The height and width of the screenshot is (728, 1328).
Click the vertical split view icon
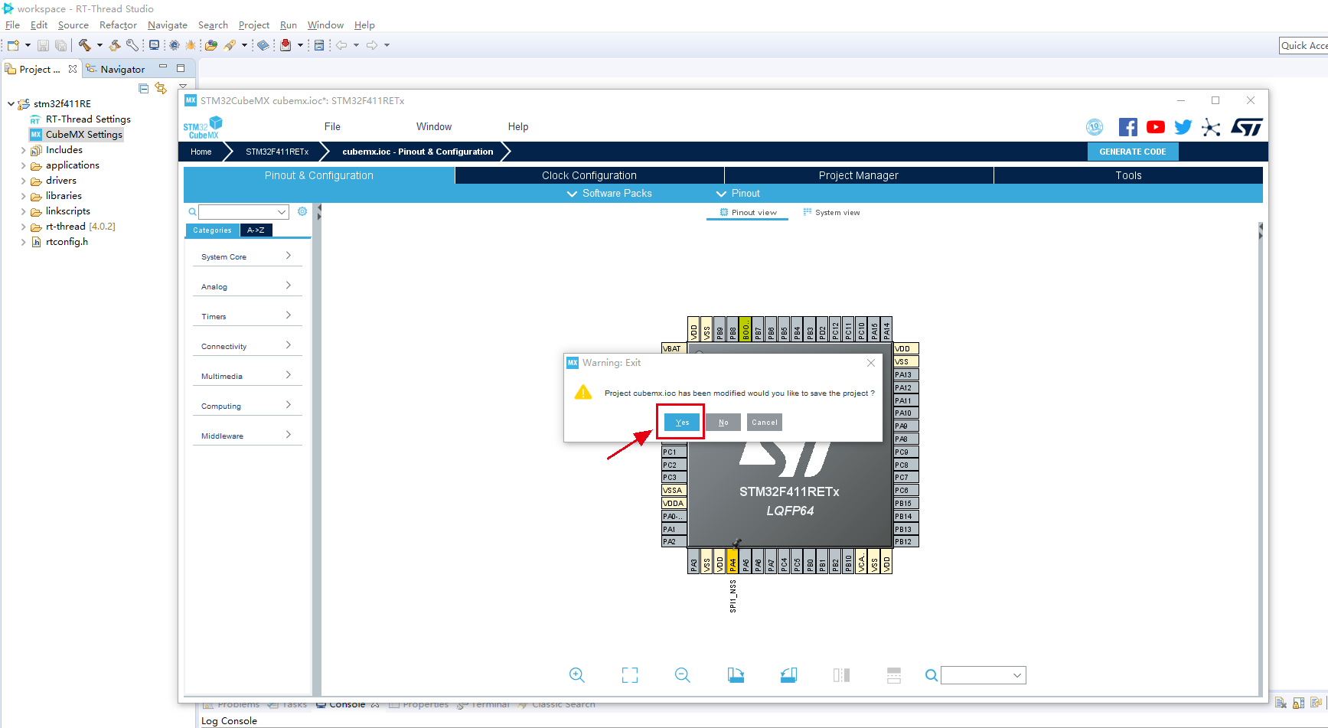[x=842, y=675]
